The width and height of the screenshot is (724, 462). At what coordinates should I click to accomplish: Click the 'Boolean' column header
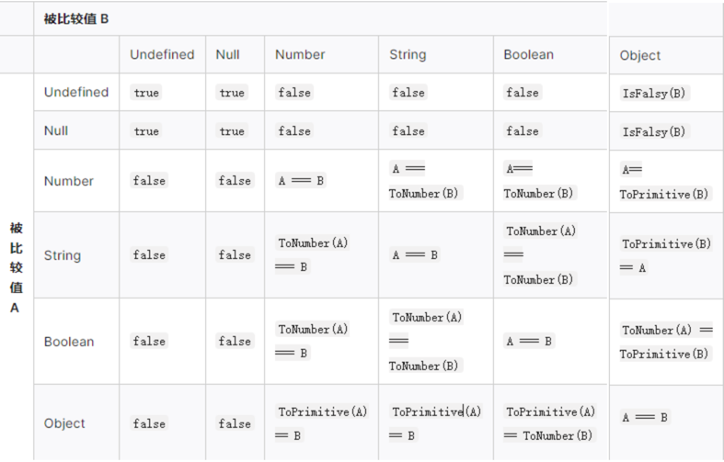tap(528, 54)
